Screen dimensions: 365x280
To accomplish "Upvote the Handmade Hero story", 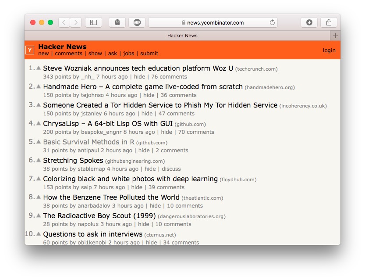I will pyautogui.click(x=39, y=86).
